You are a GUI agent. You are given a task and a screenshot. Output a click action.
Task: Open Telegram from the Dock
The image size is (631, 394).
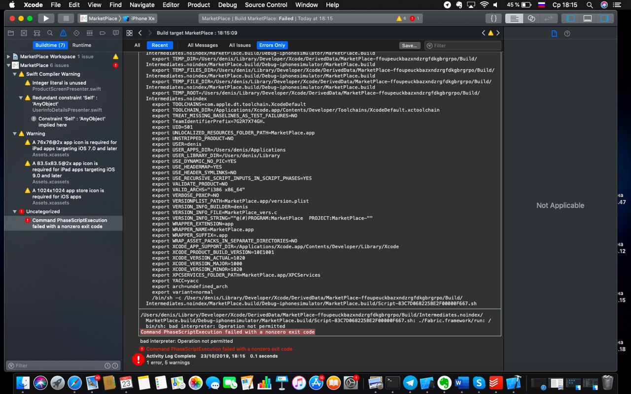tap(410, 382)
